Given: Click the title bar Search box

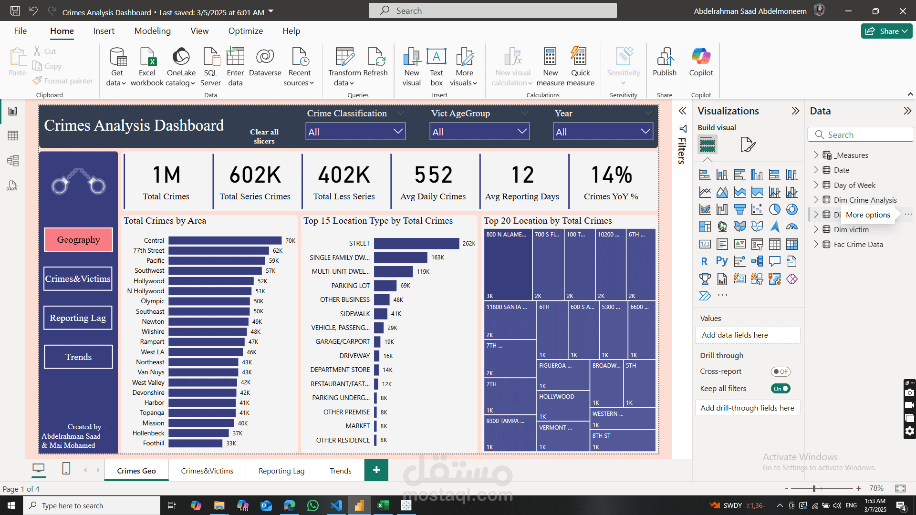Looking at the screenshot, I should tap(492, 10).
